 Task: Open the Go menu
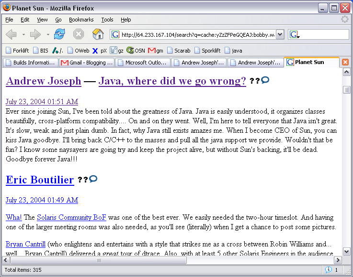coord(58,20)
